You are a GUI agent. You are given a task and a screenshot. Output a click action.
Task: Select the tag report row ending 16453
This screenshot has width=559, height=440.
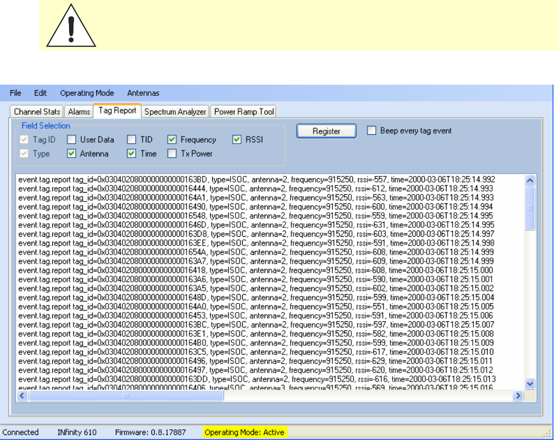click(256, 316)
